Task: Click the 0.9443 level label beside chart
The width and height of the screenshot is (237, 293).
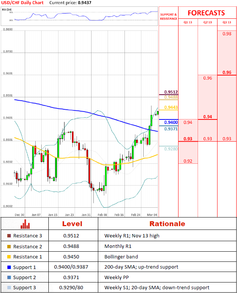Action: [171, 107]
